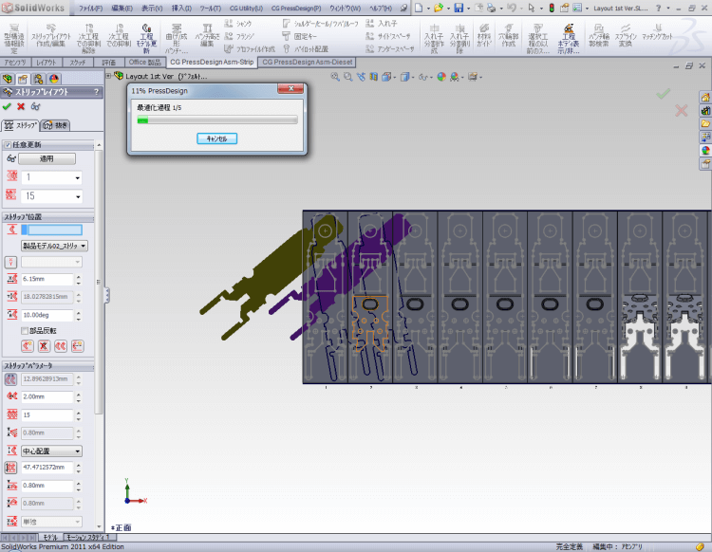
Task: Click the キャンセル button in progress dialog
Action: [x=217, y=138]
